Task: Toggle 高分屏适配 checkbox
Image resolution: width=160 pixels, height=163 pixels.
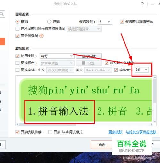Action: 17,36
